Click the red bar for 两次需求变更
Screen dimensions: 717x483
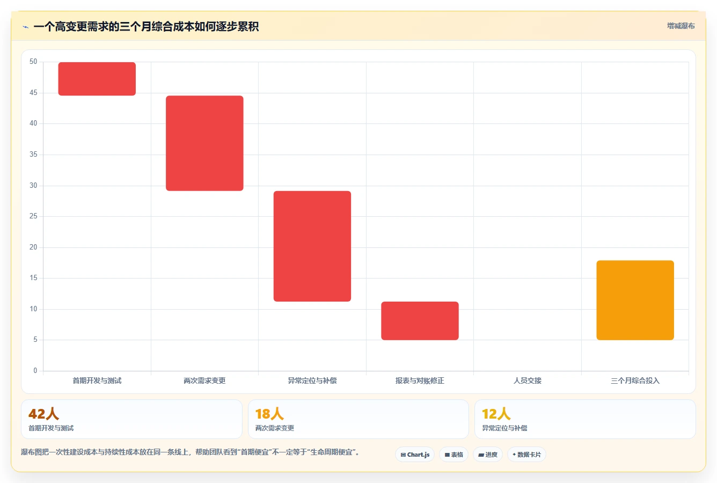coord(204,143)
